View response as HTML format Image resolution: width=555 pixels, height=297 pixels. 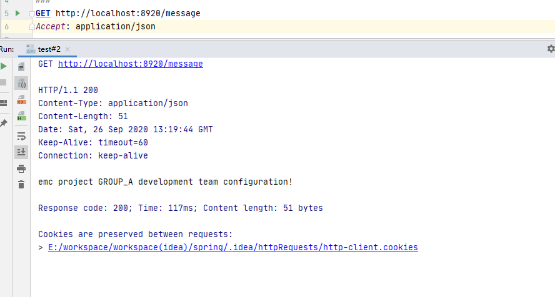tap(21, 115)
